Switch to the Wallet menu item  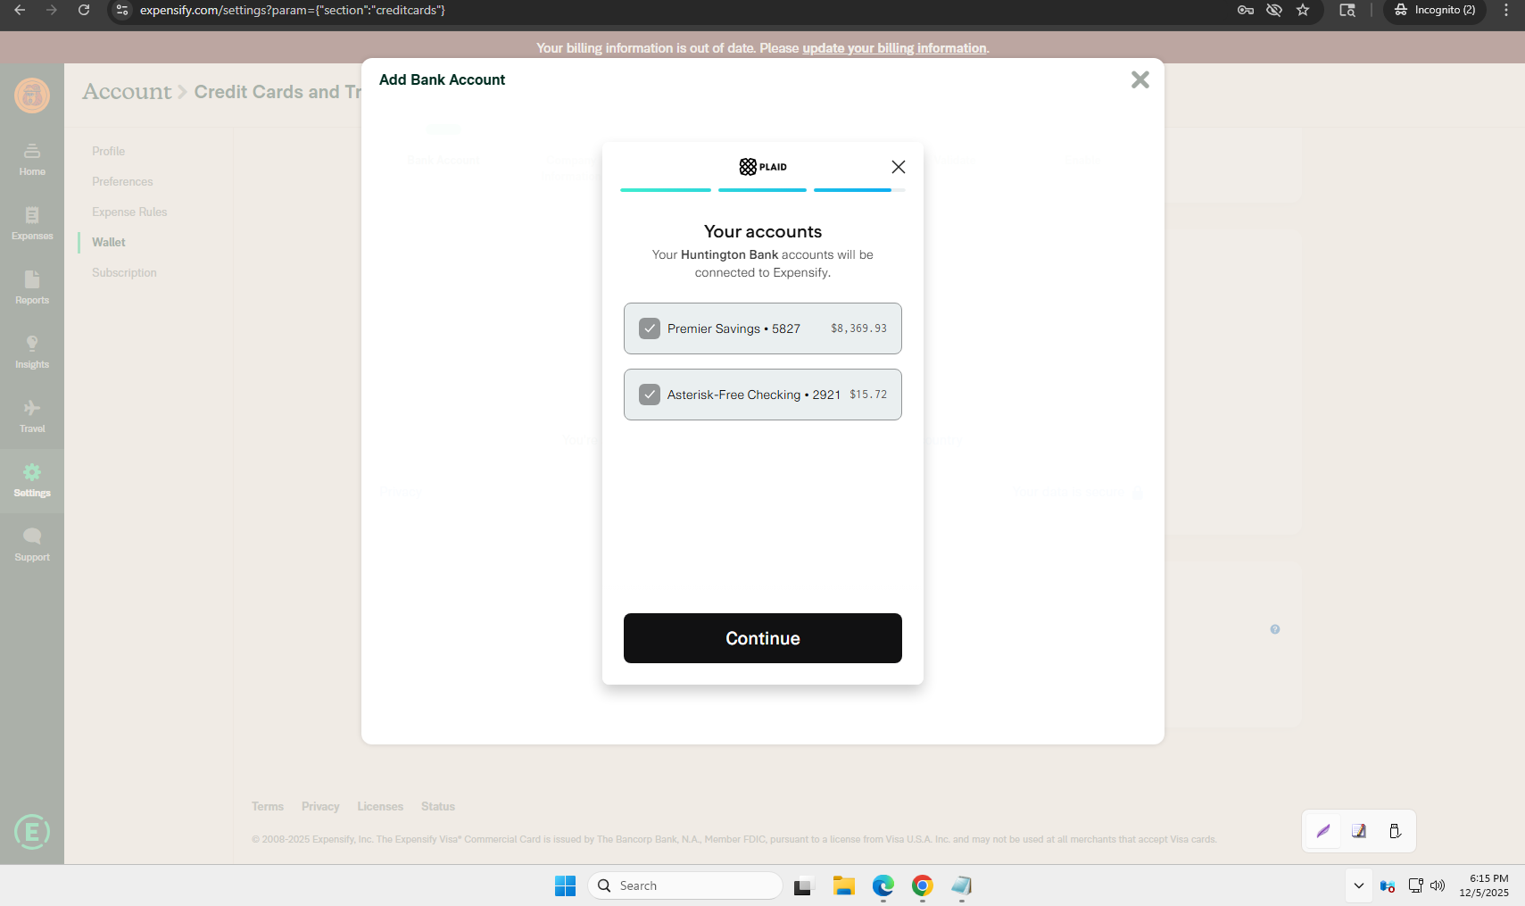click(x=108, y=241)
